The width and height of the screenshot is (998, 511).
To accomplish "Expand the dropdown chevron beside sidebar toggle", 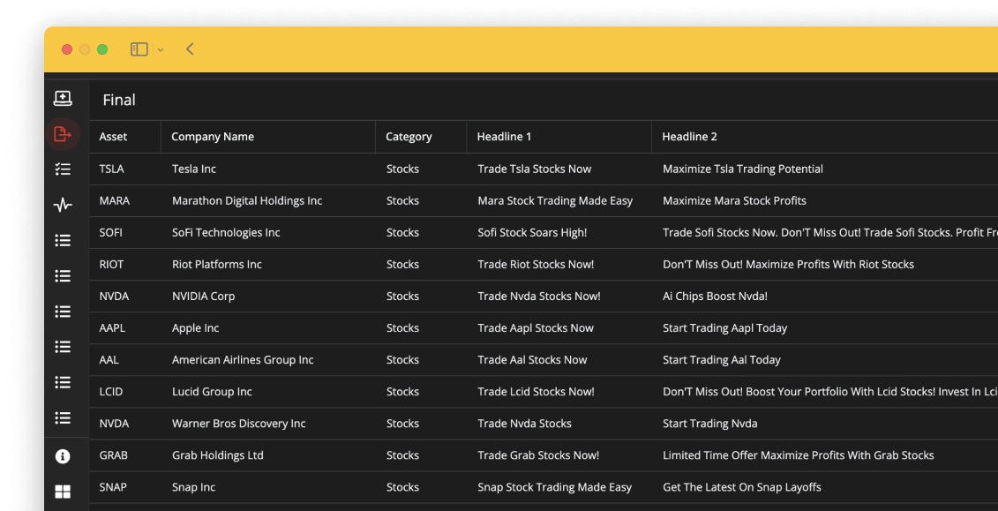I will pyautogui.click(x=161, y=49).
